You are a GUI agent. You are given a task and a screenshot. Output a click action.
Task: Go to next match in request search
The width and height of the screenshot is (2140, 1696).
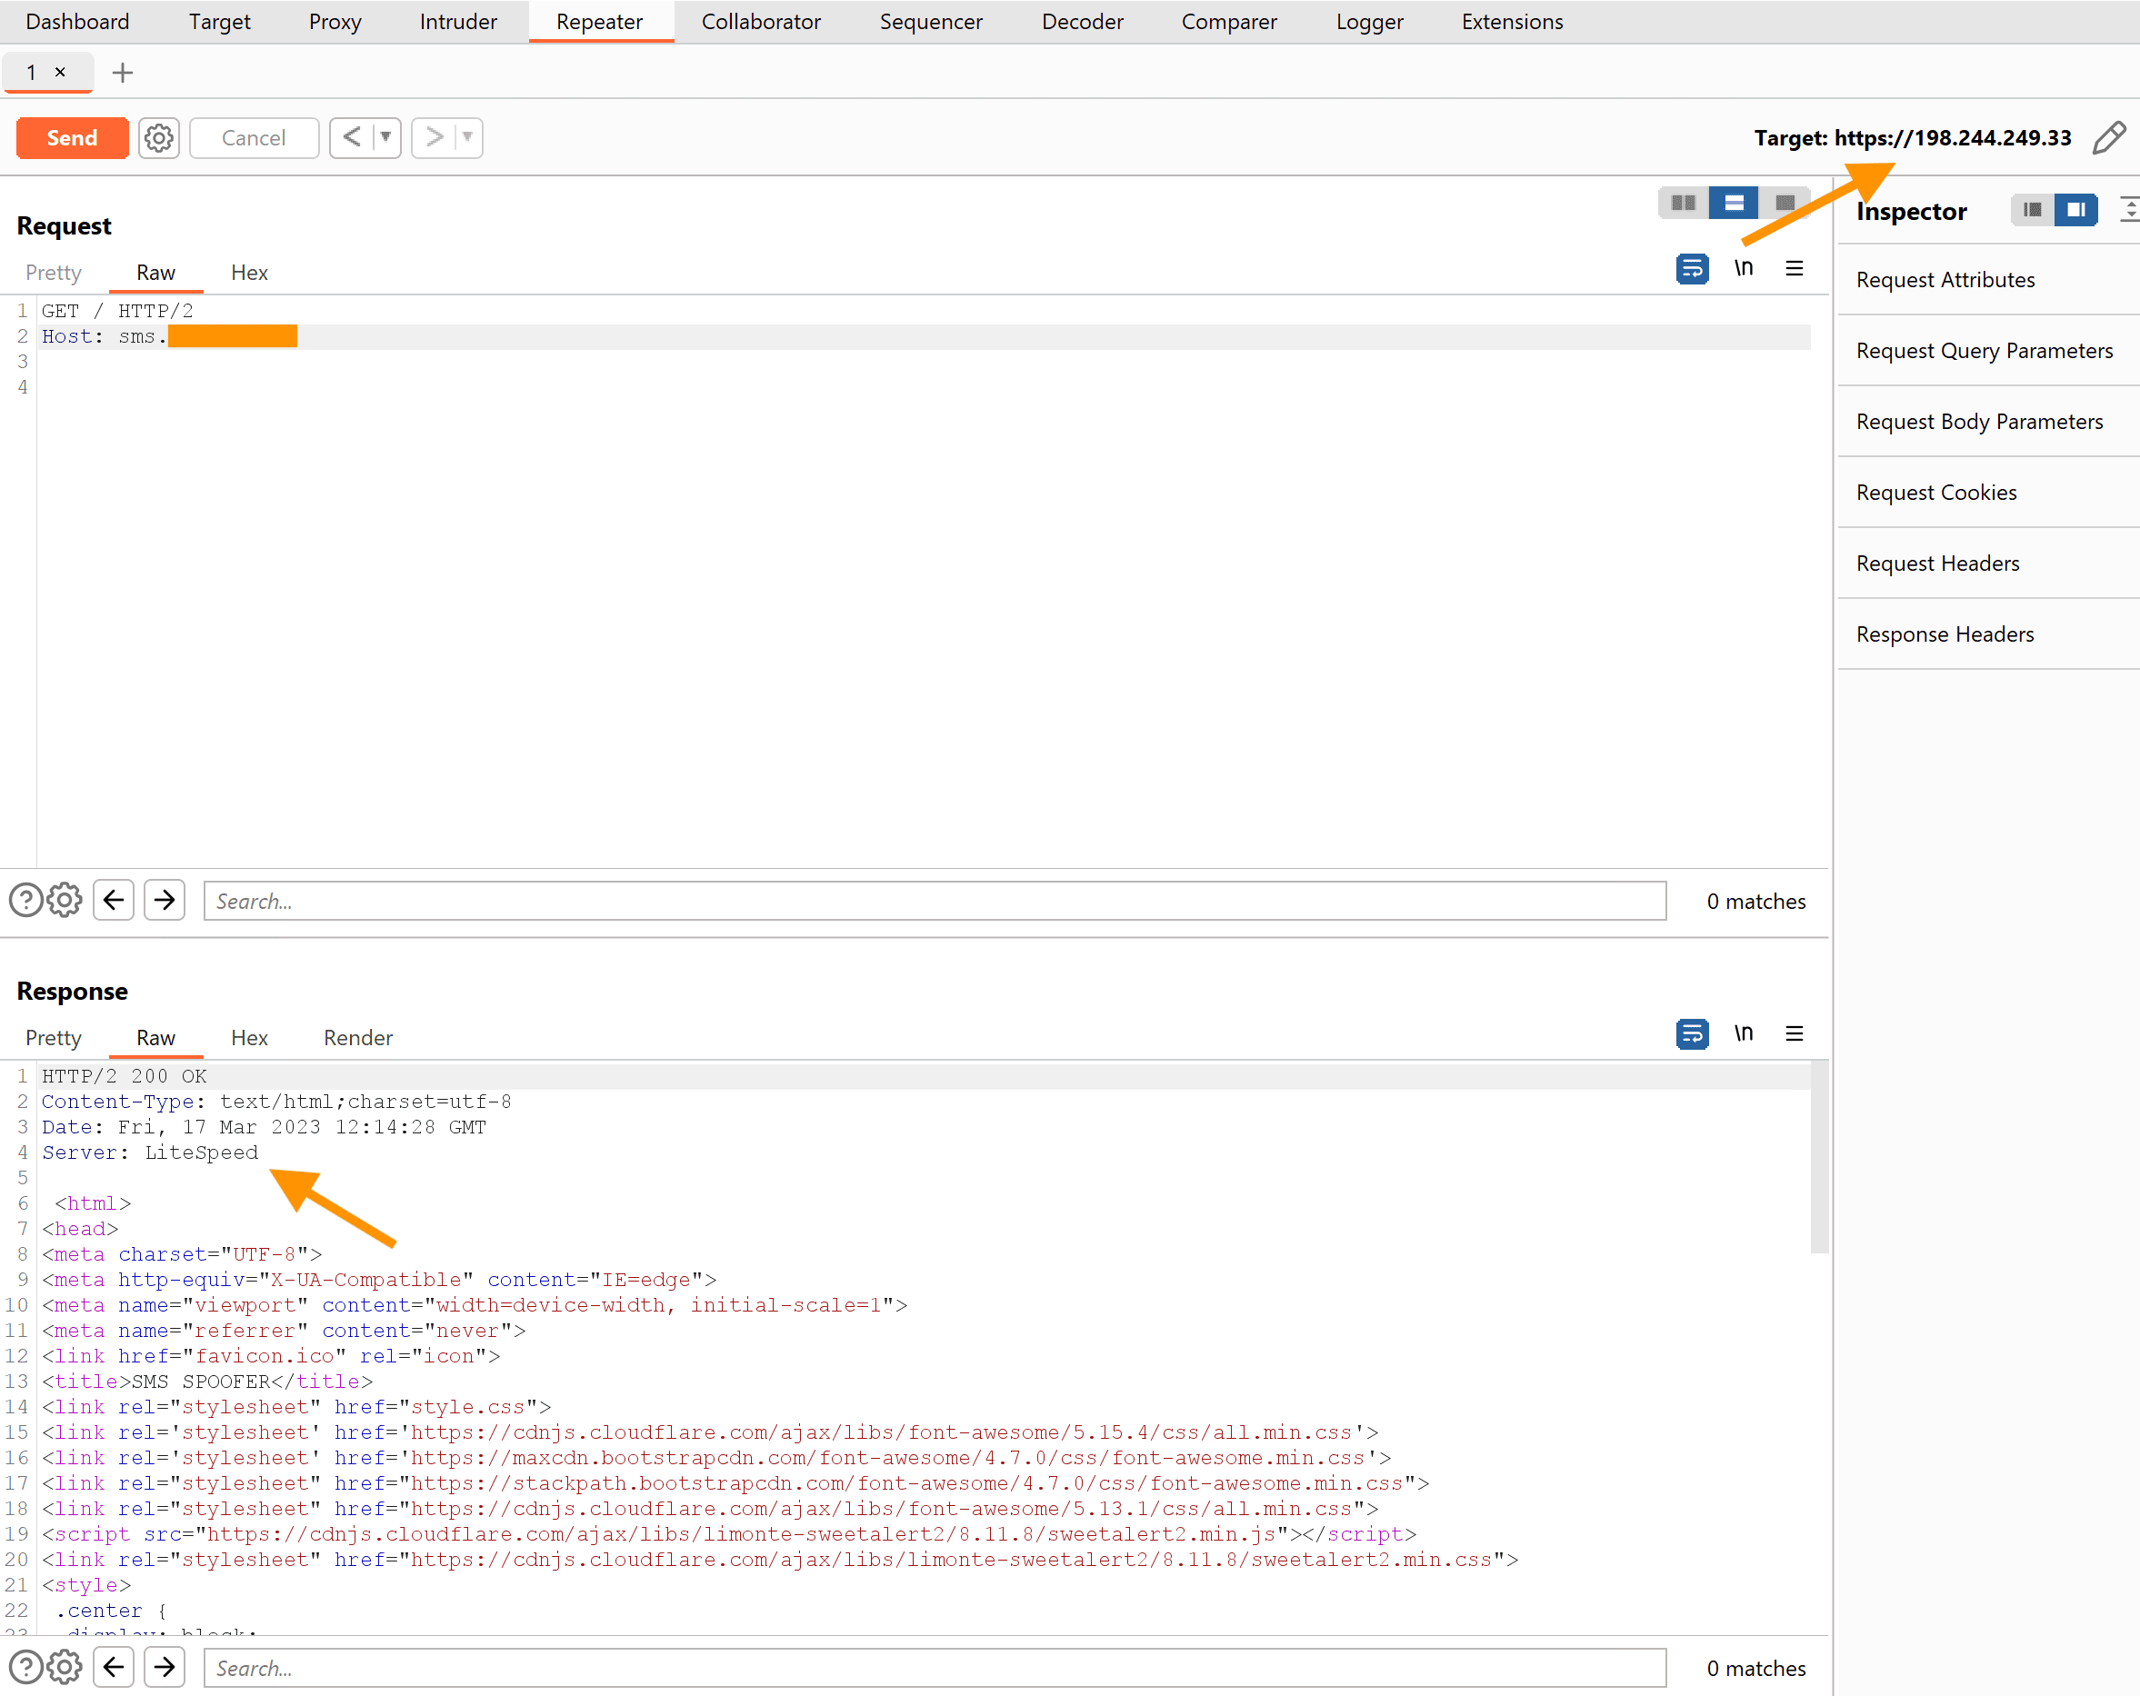pyautogui.click(x=165, y=900)
